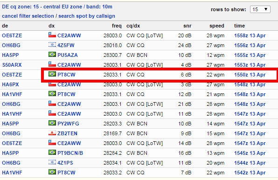Click Brazil flag in the 1550z PT8CW row
The width and height of the screenshot is (278, 180).
[52, 74]
